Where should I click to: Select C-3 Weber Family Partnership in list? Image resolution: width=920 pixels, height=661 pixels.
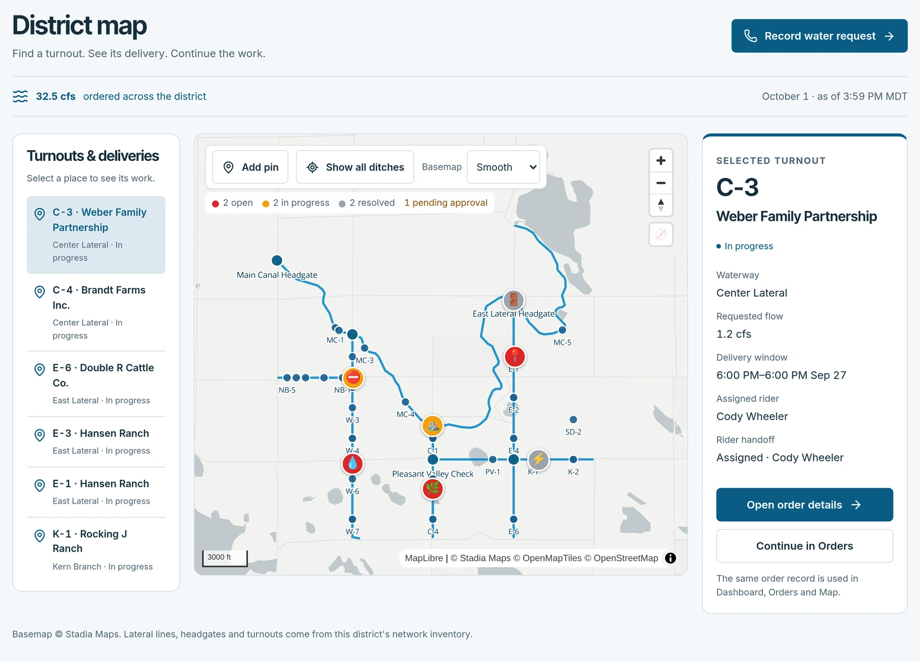point(96,235)
